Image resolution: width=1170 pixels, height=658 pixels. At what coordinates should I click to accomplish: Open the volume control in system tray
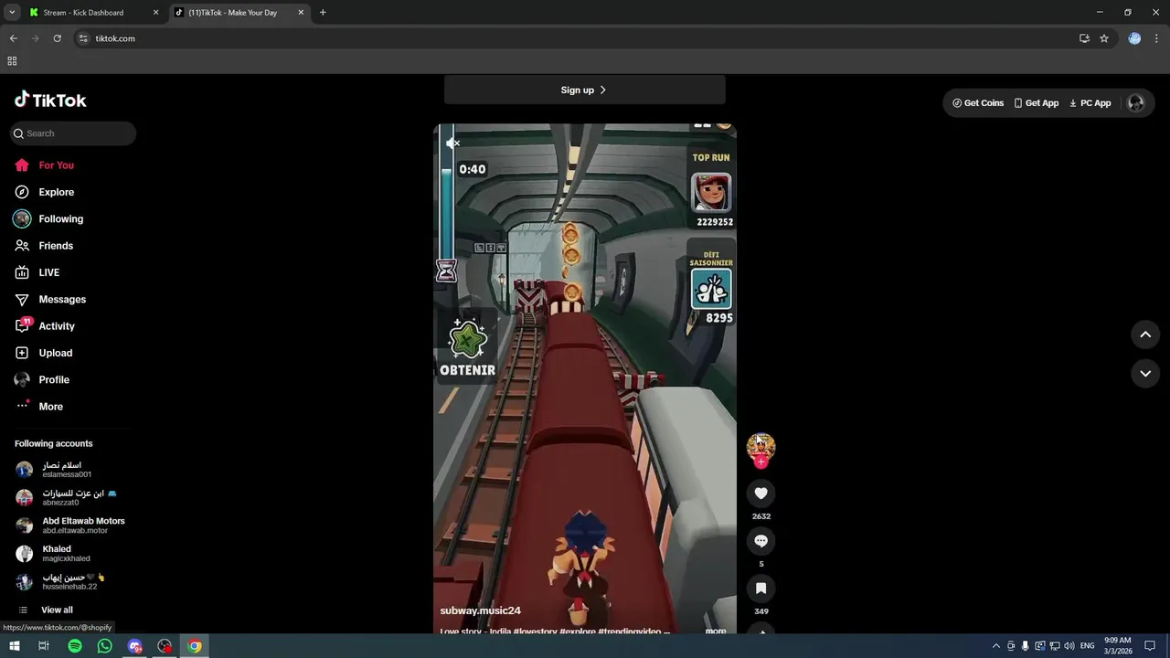click(x=1069, y=646)
